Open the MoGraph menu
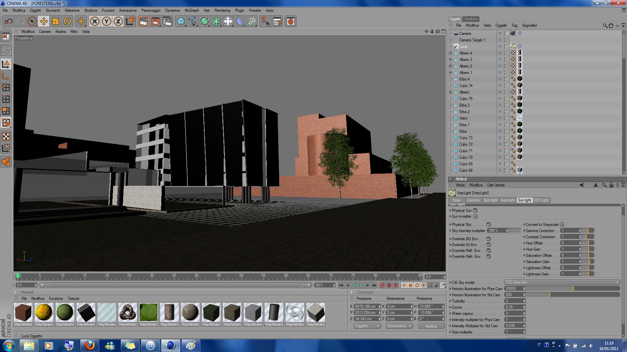Image resolution: width=627 pixels, height=352 pixels. [192, 10]
